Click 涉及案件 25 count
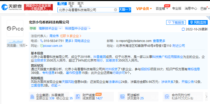This screenshot has height=104, width=210. point(135,98)
